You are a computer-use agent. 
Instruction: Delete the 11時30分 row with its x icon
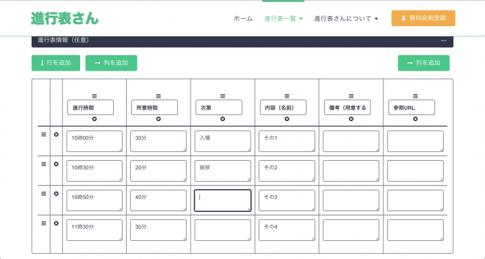tap(56, 223)
